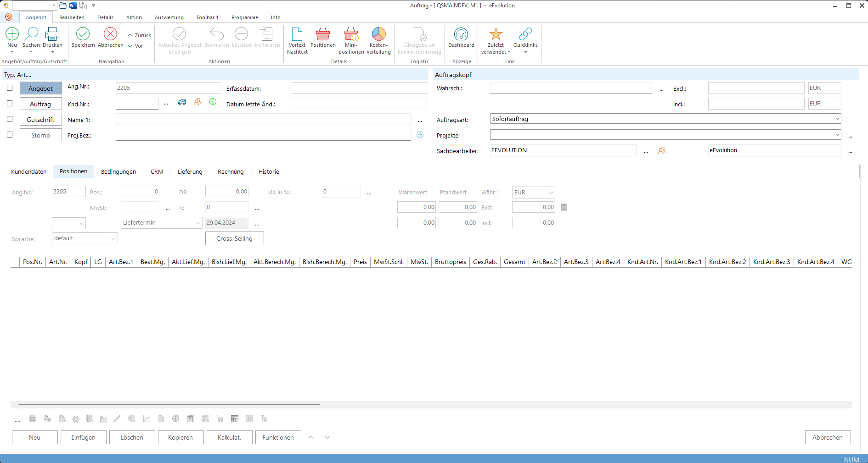The height and width of the screenshot is (463, 868).
Task: Click the red Abbrechen ribbon icon
Action: tap(111, 34)
